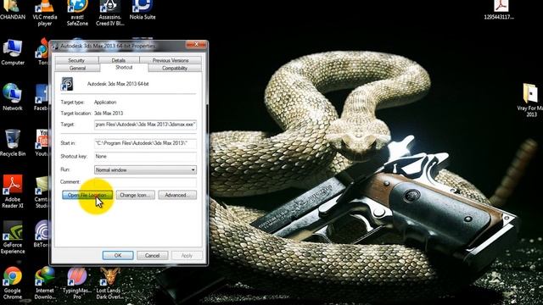Select the Shortcut tab
Screen dimensions: 543x305
point(124,68)
